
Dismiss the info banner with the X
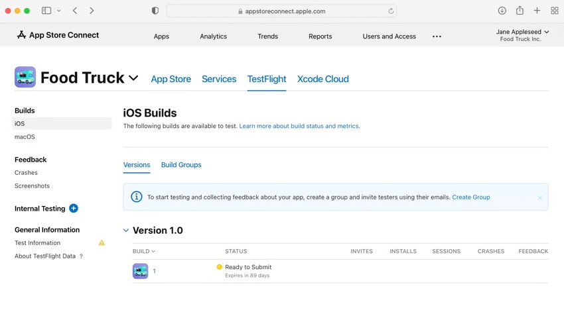click(539, 197)
